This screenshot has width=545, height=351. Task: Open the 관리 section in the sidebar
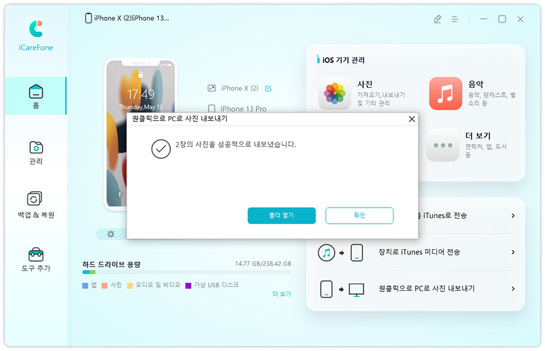point(36,152)
